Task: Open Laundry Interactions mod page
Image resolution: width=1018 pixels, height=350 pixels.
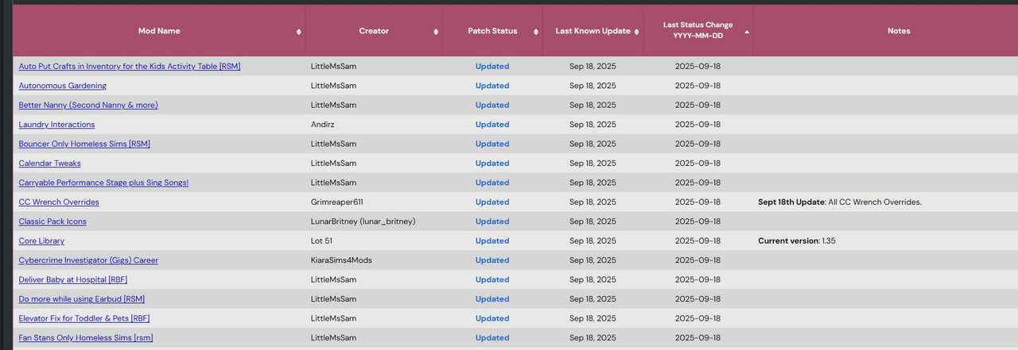Action: 57,125
